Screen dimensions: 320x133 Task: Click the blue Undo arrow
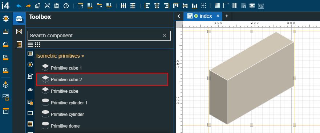[x=19, y=6]
